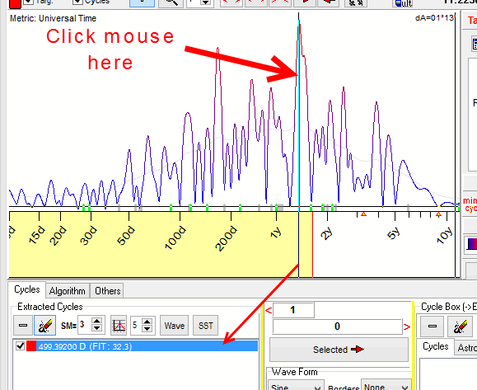Click the 200d label on period axis
The image size is (477, 390).
point(226,238)
